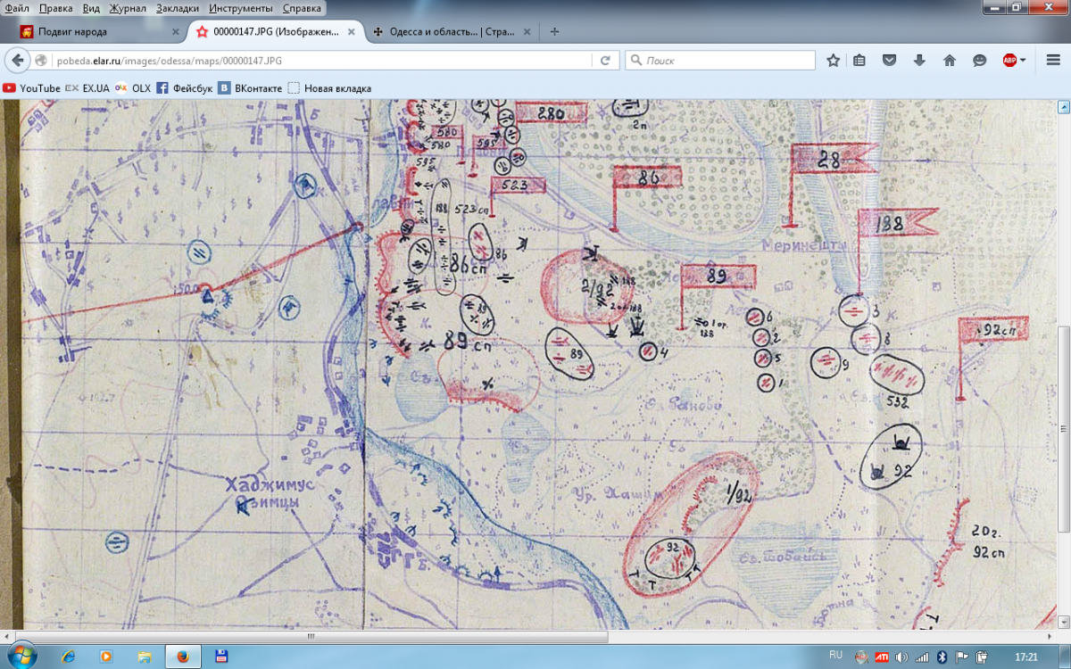Viewport: 1071px width, 669px height.
Task: Open the bookmarks list icon
Action: pos(859,61)
